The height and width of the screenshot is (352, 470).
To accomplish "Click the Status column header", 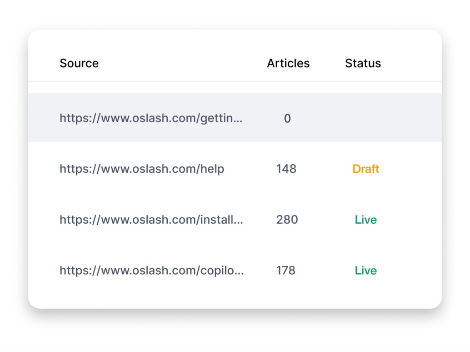I will (x=363, y=63).
